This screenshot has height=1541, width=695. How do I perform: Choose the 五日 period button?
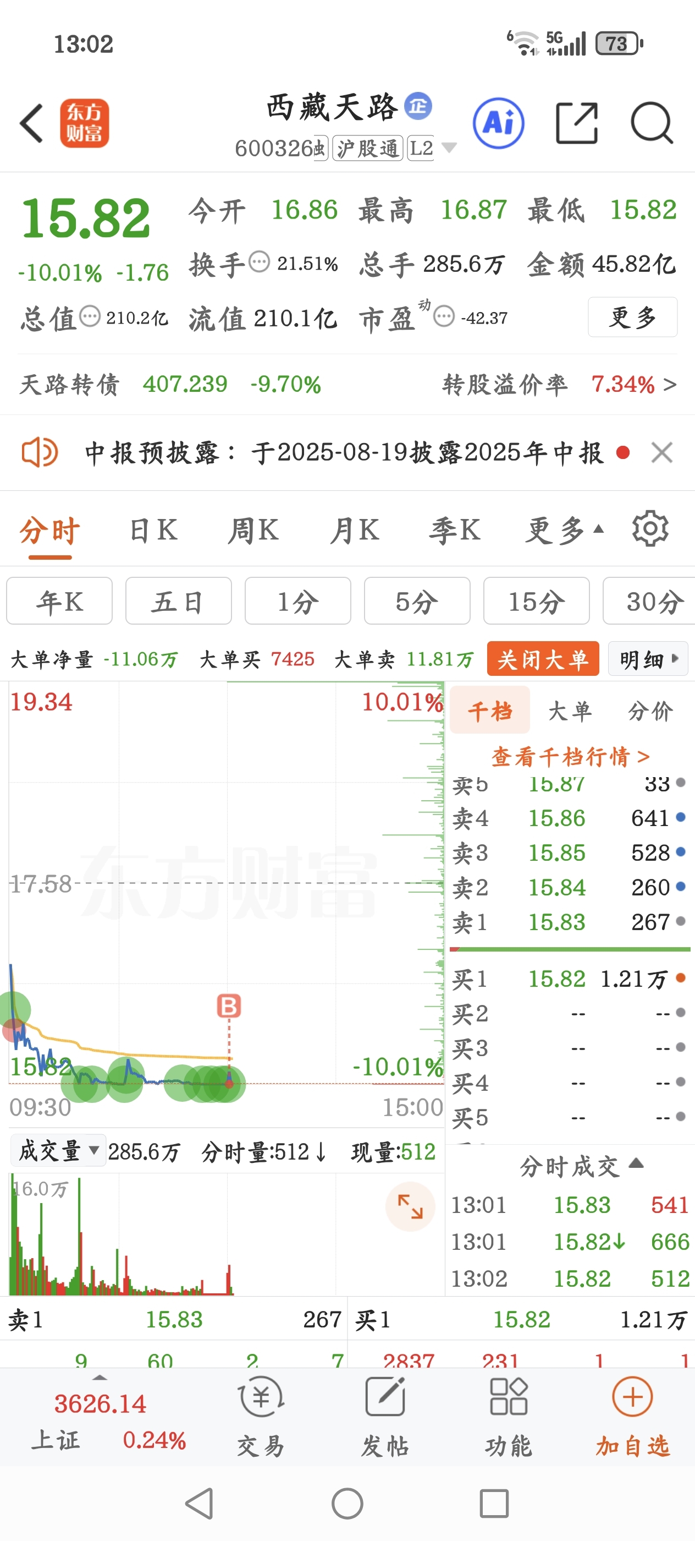178,600
